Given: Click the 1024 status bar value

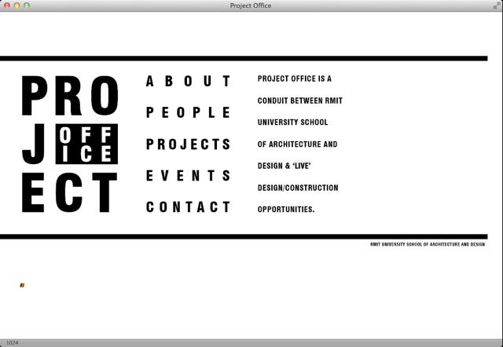Looking at the screenshot, I should pos(13,343).
